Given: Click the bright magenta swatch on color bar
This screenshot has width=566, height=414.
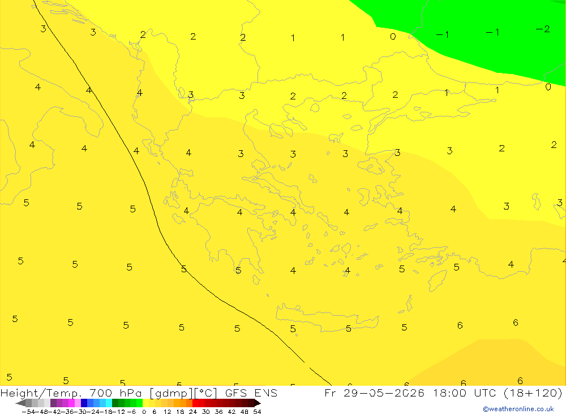Looking at the screenshot, I should pyautogui.click(x=71, y=403).
